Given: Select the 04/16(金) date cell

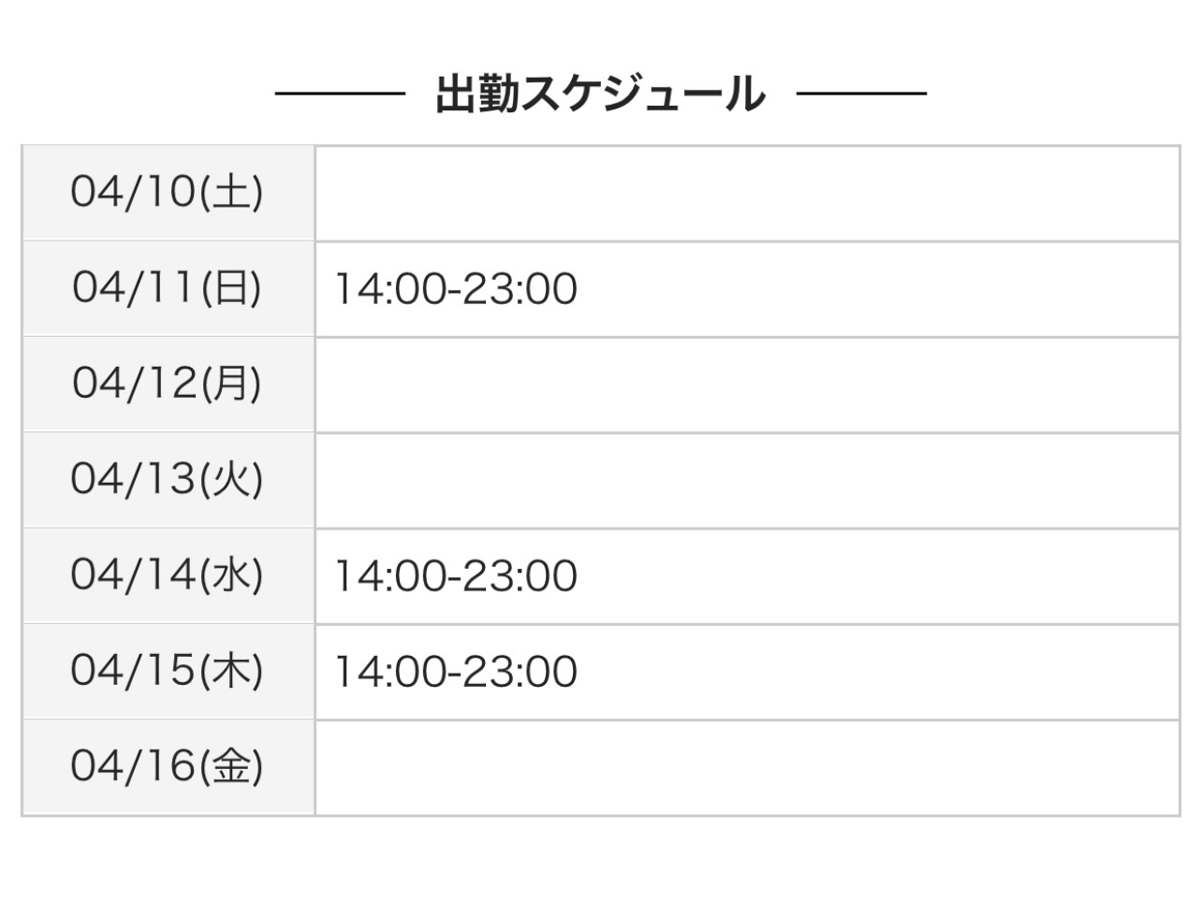Looking at the screenshot, I should pyautogui.click(x=168, y=767).
